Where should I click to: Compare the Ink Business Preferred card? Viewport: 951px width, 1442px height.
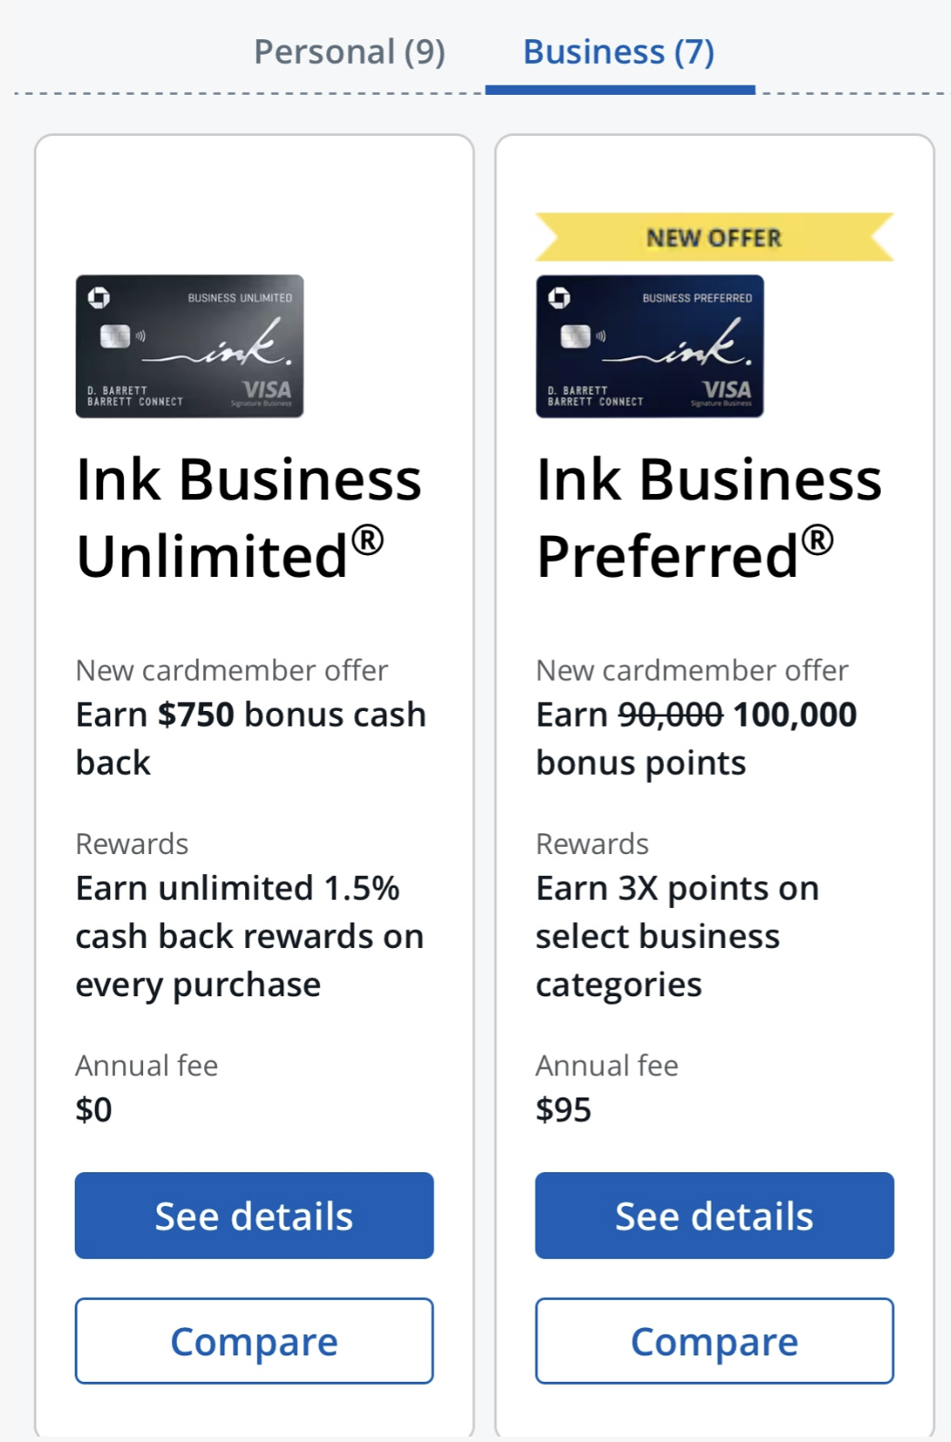pos(714,1341)
